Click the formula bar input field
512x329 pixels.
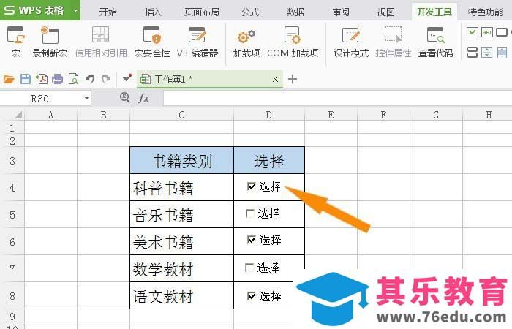pyautogui.click(x=338, y=98)
